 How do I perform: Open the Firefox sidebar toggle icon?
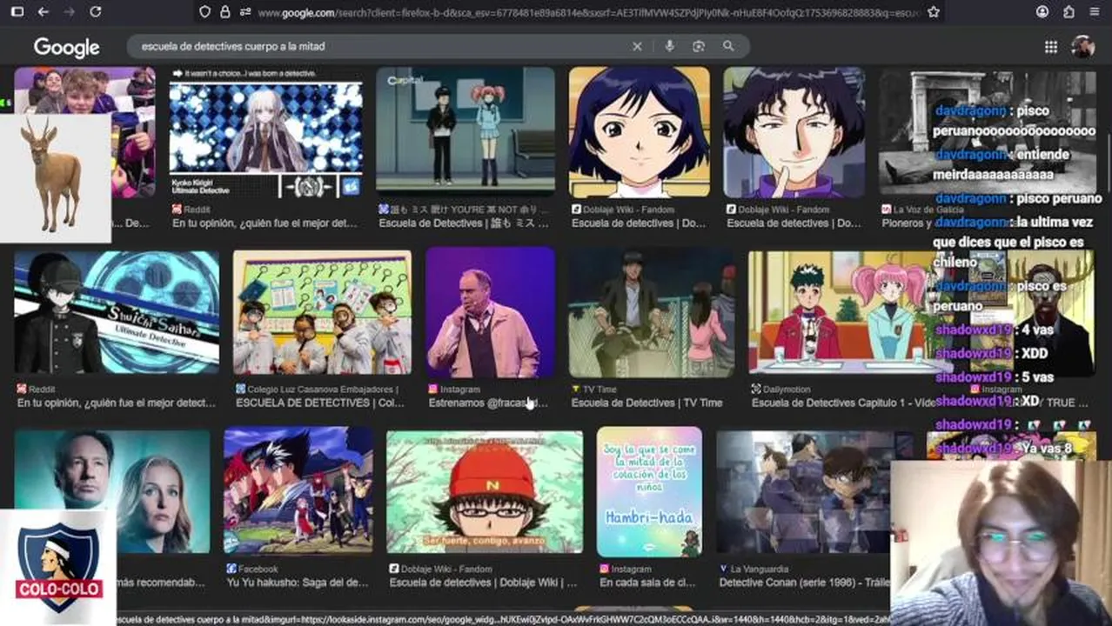point(17,12)
